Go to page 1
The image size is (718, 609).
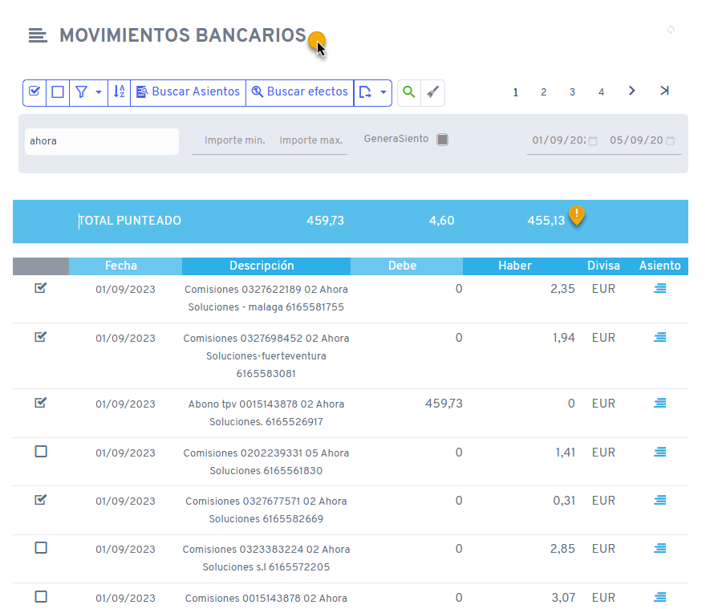[x=516, y=92]
